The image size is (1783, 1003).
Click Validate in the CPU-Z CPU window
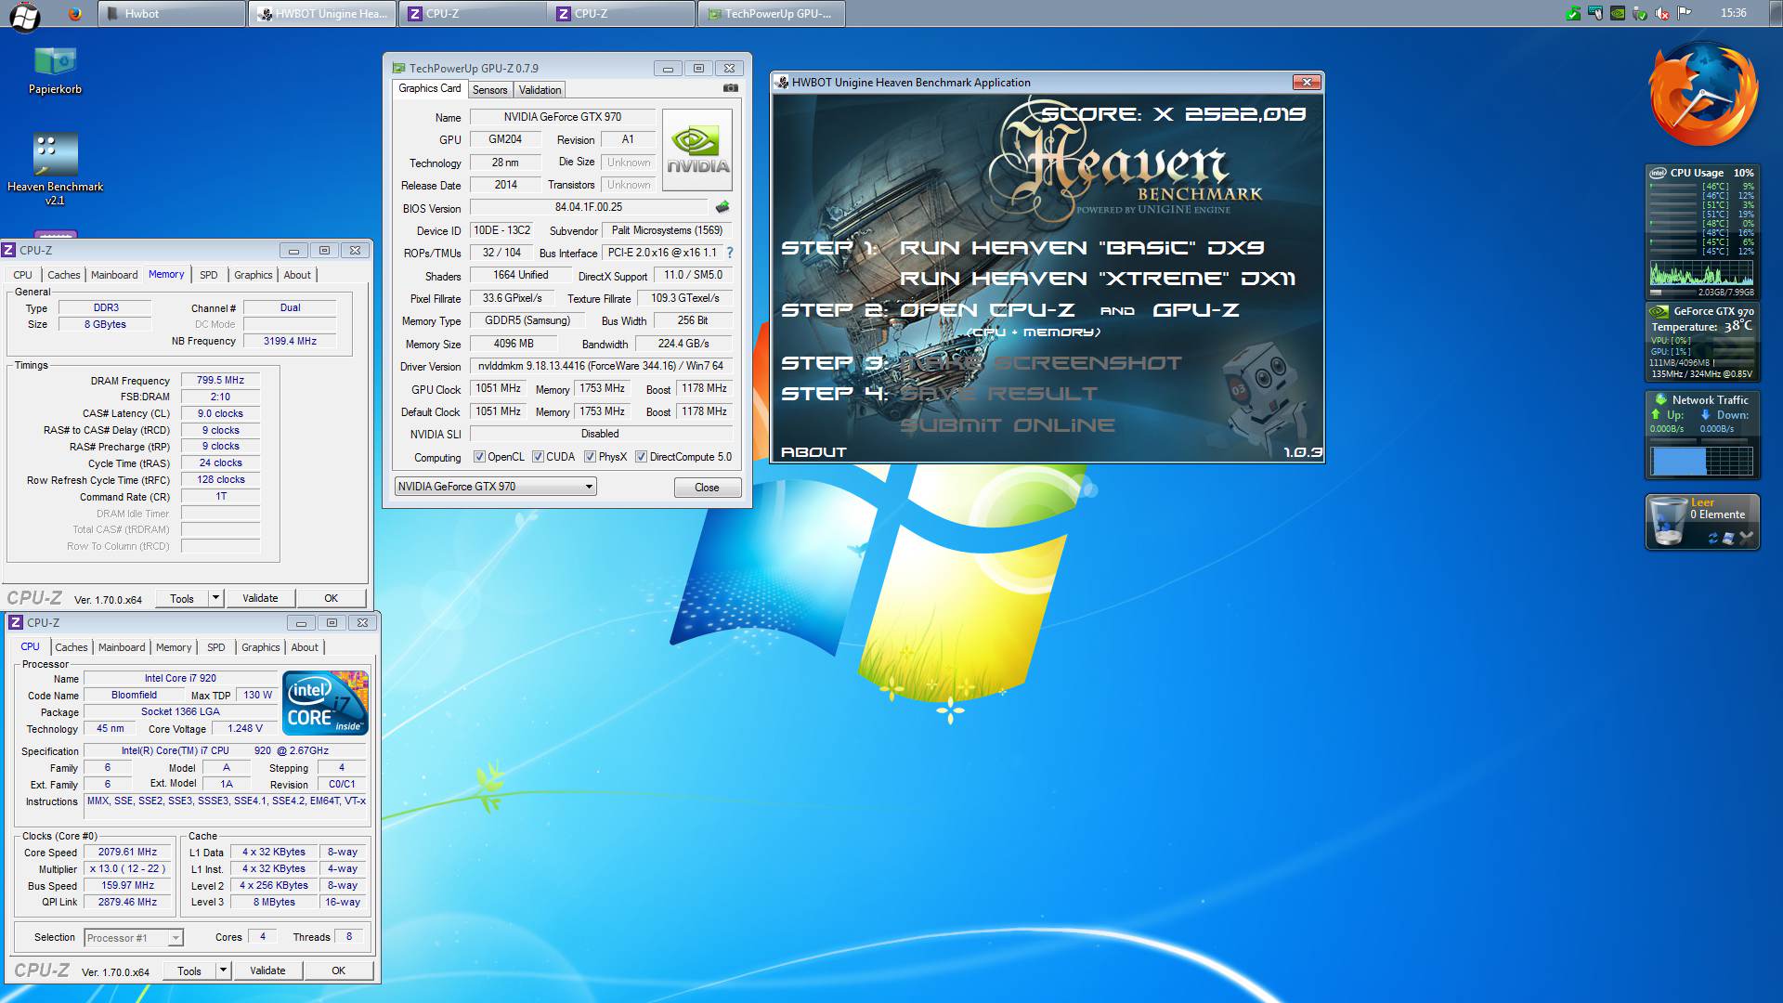pyautogui.click(x=267, y=970)
